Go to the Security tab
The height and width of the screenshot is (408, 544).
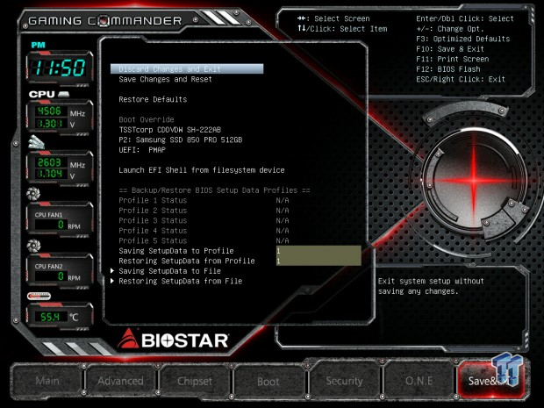point(344,381)
